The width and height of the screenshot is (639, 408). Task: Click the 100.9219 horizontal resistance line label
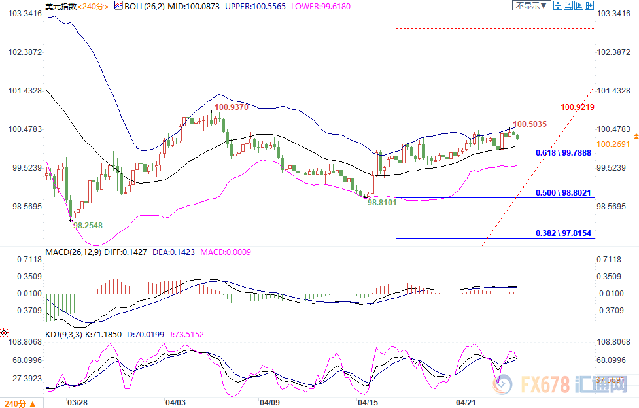[x=578, y=107]
